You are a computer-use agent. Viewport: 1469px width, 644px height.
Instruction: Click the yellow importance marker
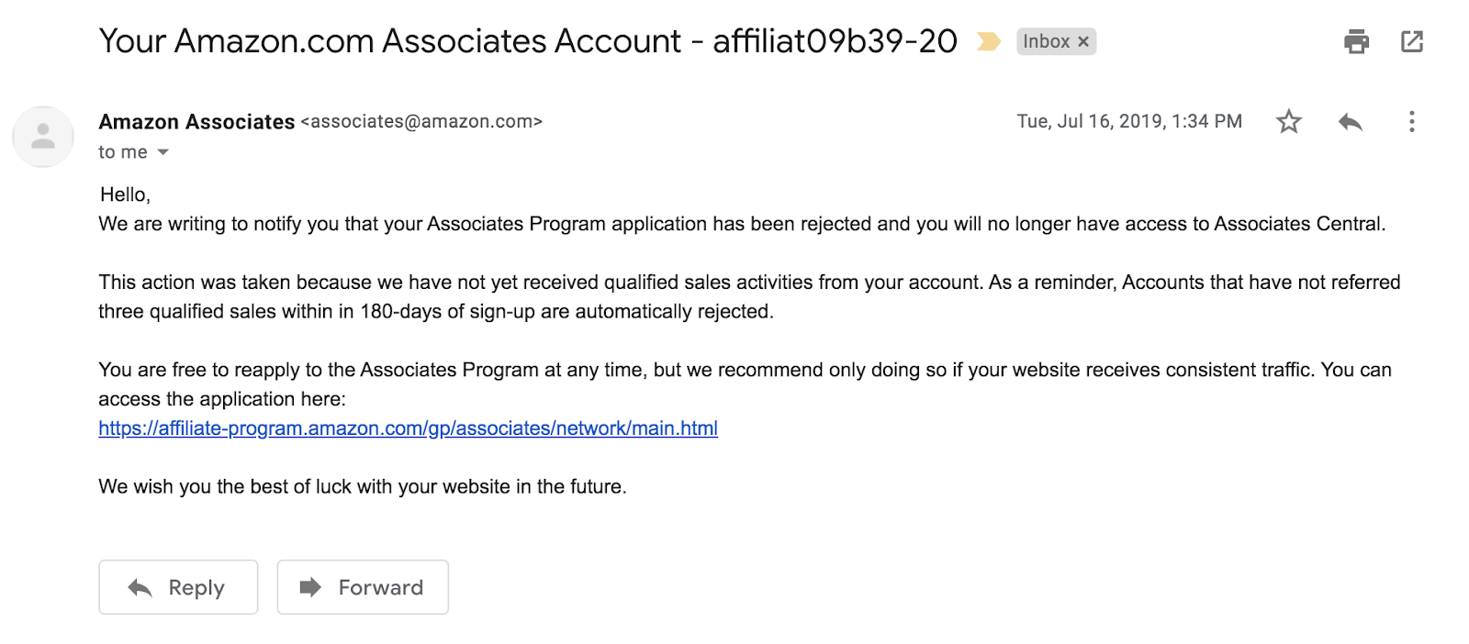click(x=988, y=41)
